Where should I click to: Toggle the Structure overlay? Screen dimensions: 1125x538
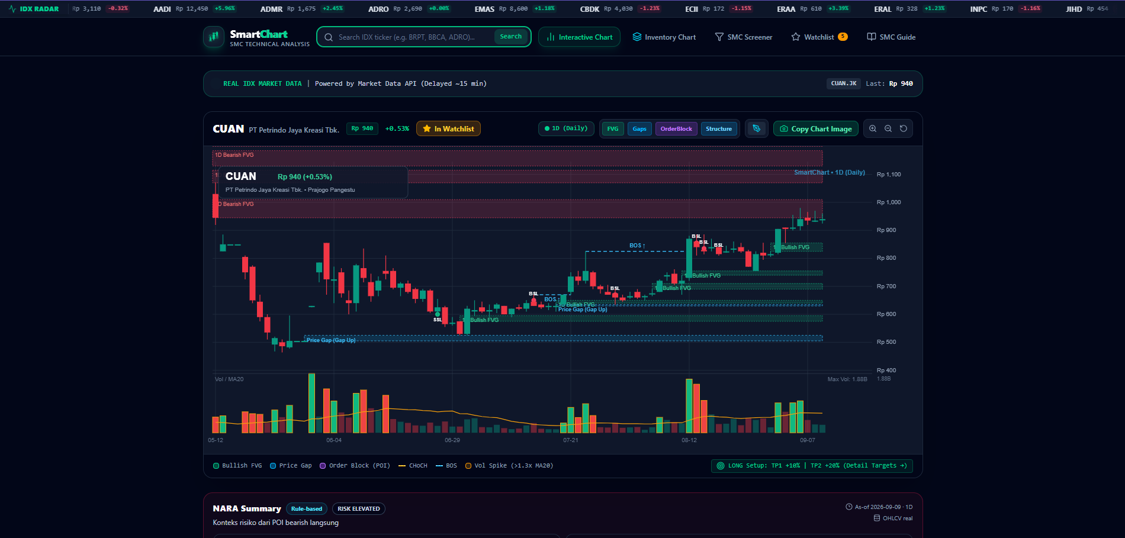[x=719, y=128]
